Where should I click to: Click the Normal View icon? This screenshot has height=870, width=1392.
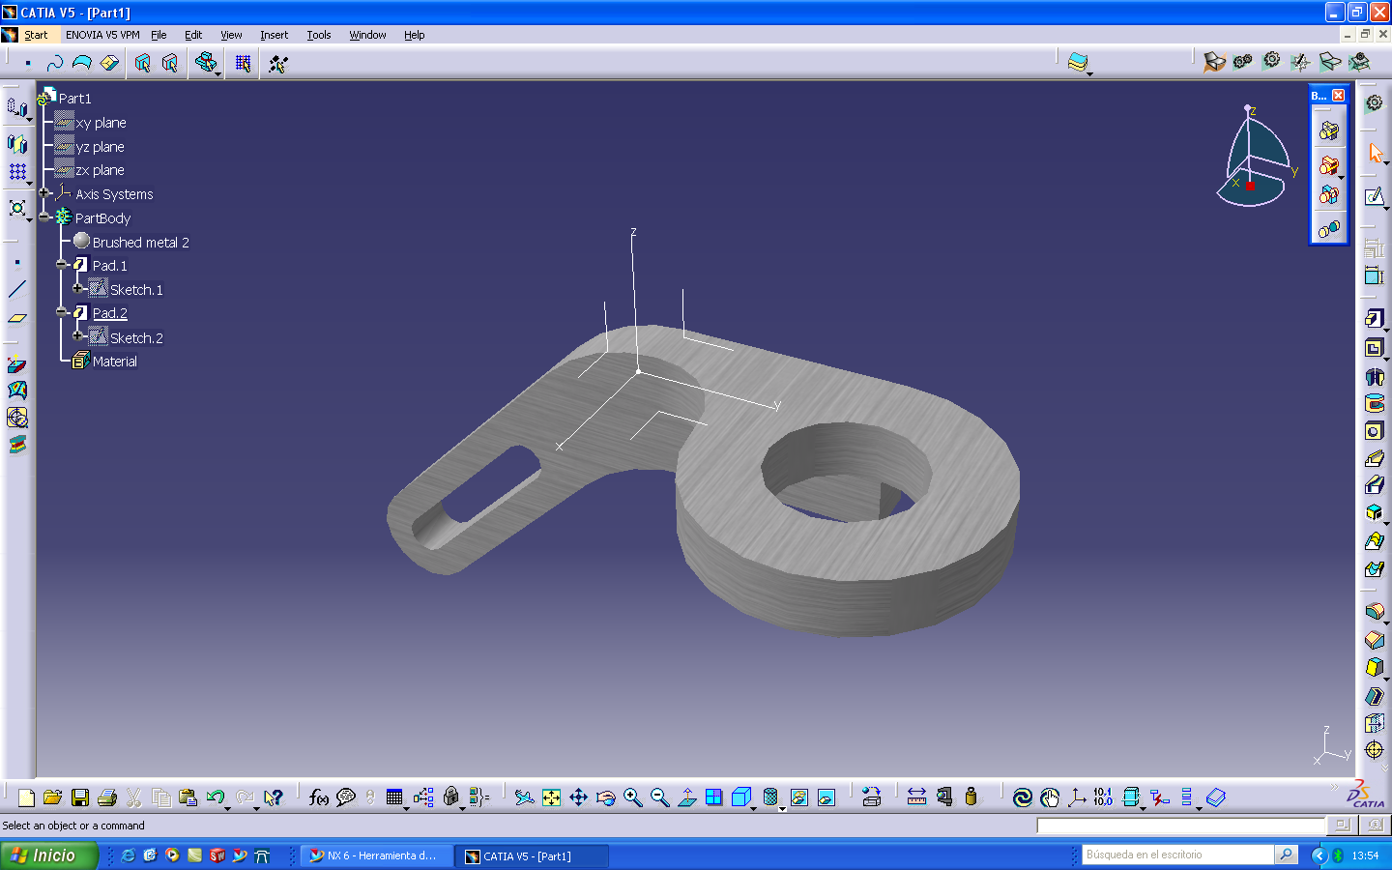pyautogui.click(x=686, y=797)
